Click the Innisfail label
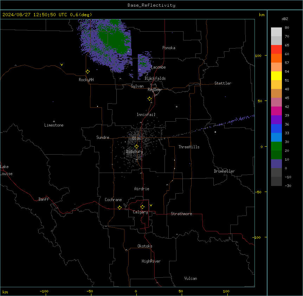303x296 pixels. (x=146, y=115)
